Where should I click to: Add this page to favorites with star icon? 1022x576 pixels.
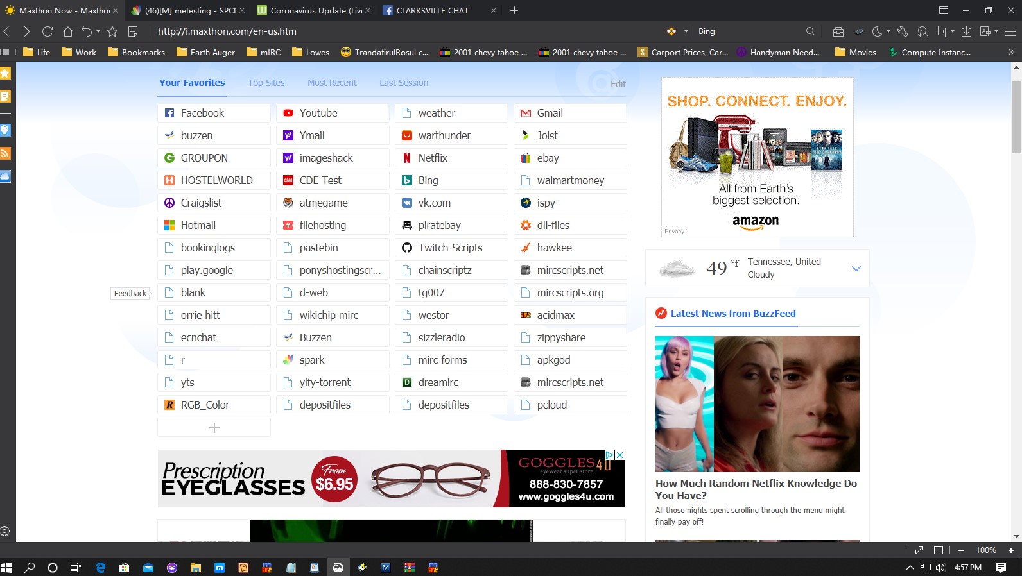click(x=112, y=31)
